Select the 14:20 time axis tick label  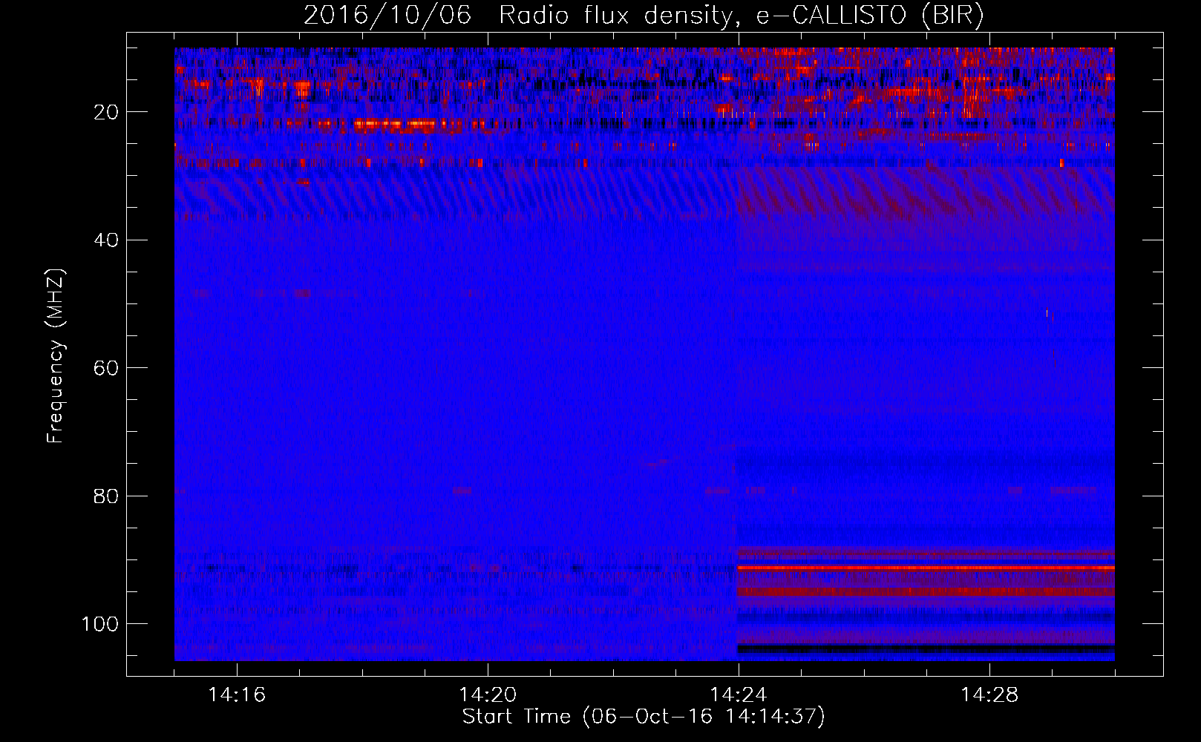488,695
